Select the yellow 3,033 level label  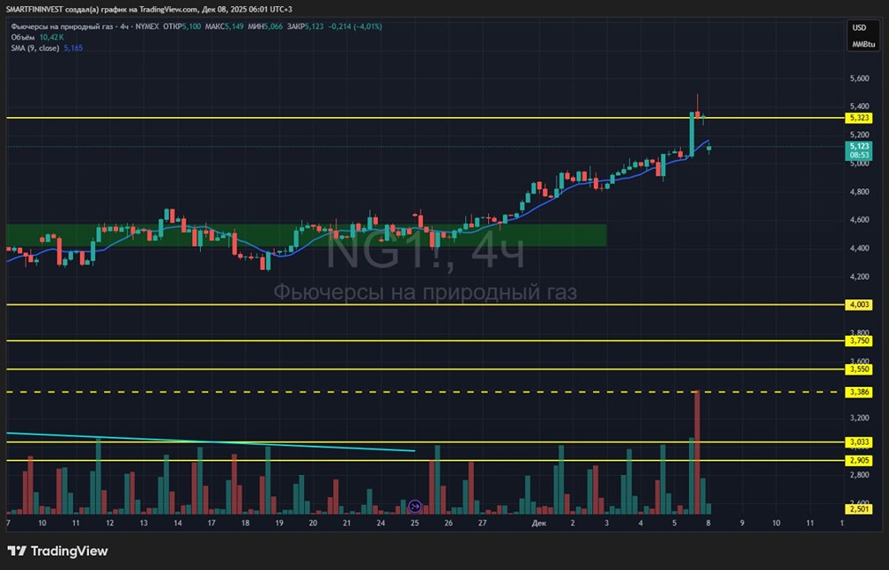click(x=860, y=442)
